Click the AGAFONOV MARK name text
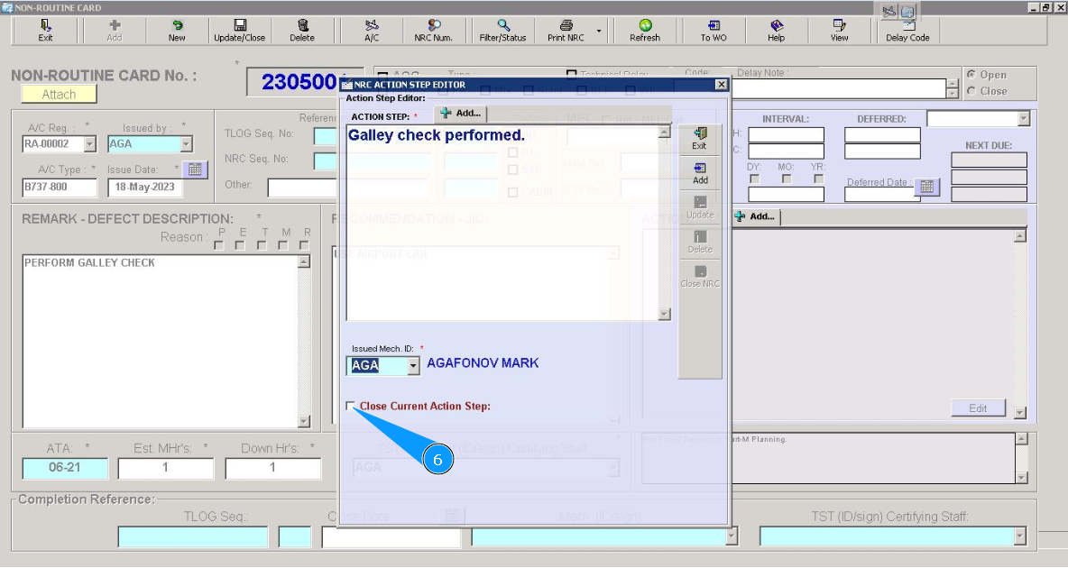Screen dimensions: 1068x568 [x=483, y=363]
